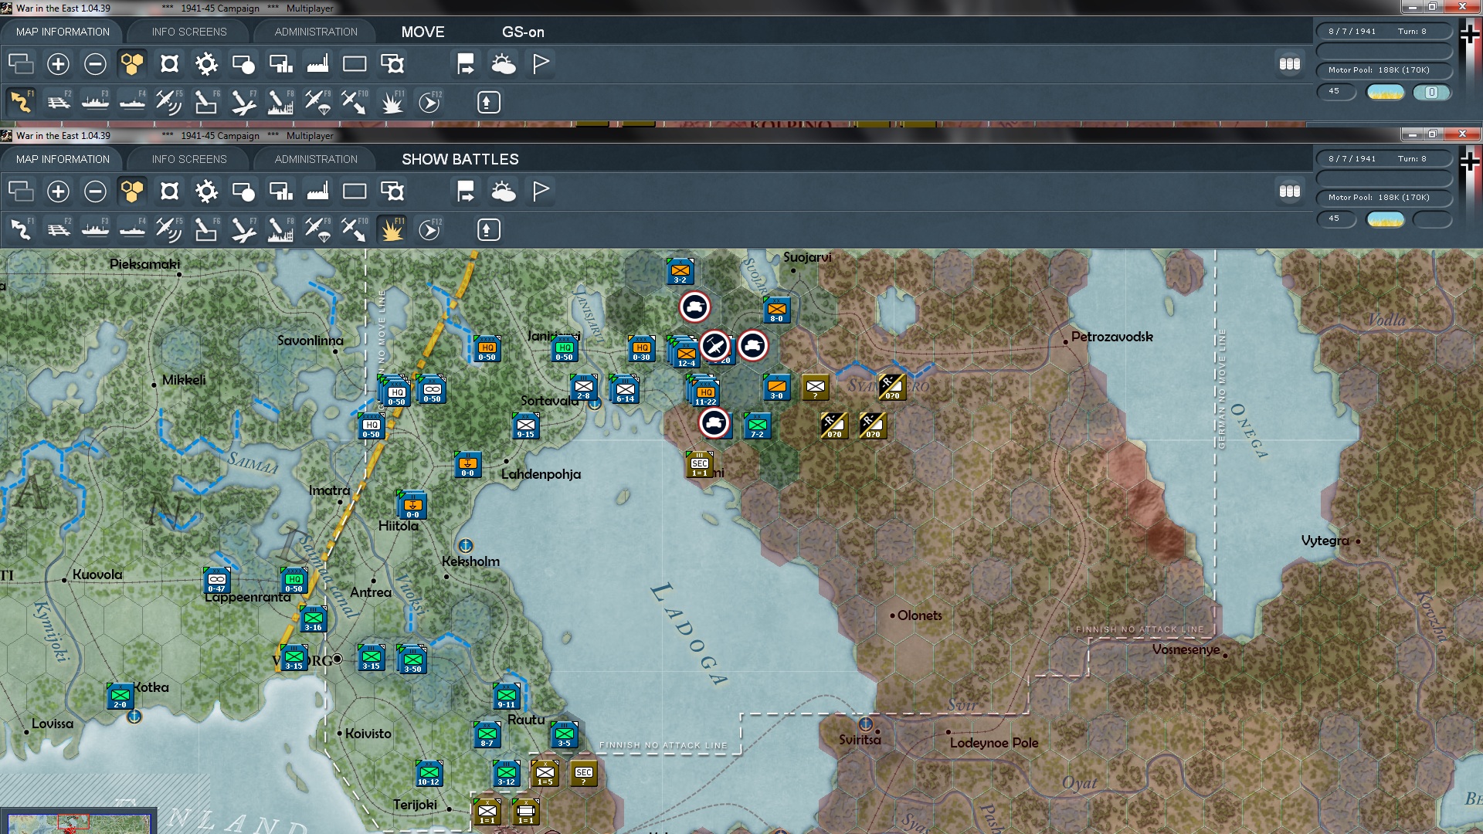Screen dimensions: 1483x834
Task: Click the gear icon in MOVE window
Action: 206,64
